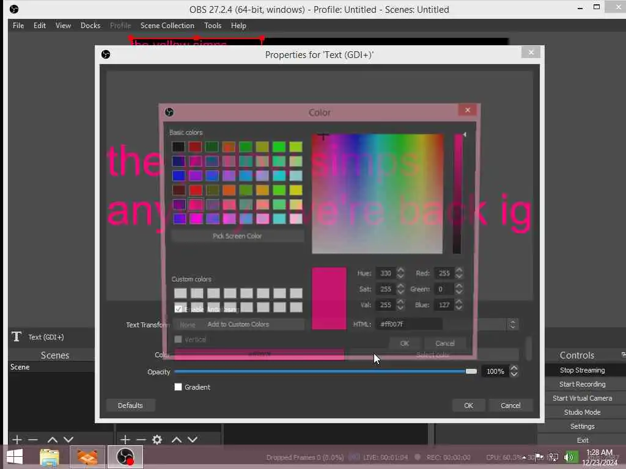Increase Opacity percentage with up arrow
The height and width of the screenshot is (469, 626).
click(514, 368)
